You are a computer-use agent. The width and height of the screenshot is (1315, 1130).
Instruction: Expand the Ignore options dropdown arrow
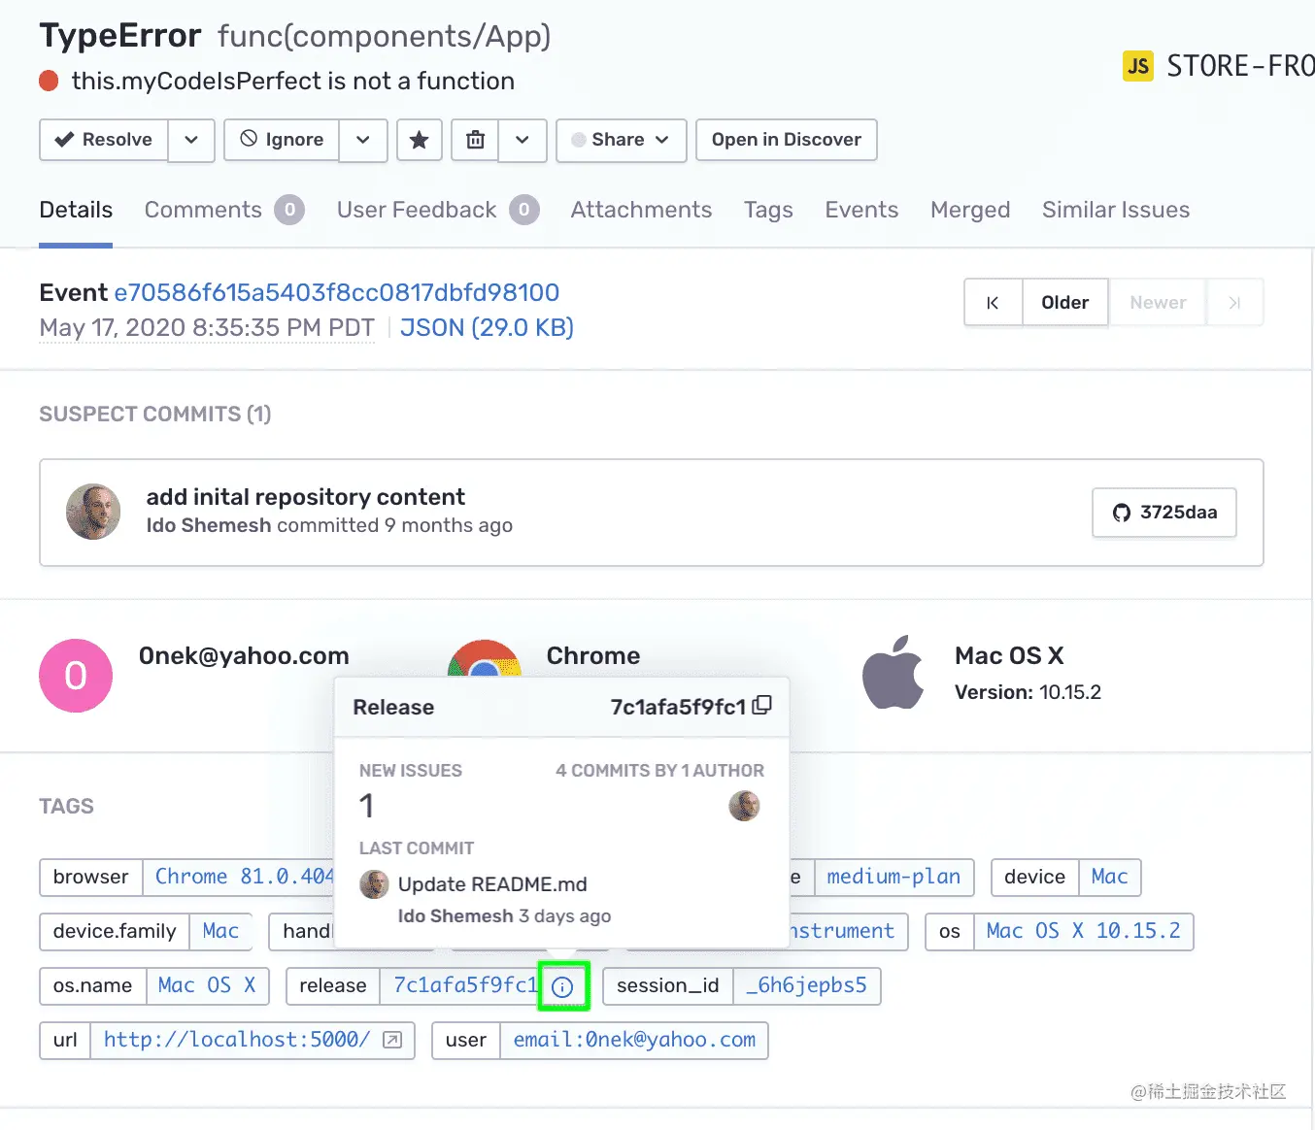click(x=363, y=140)
